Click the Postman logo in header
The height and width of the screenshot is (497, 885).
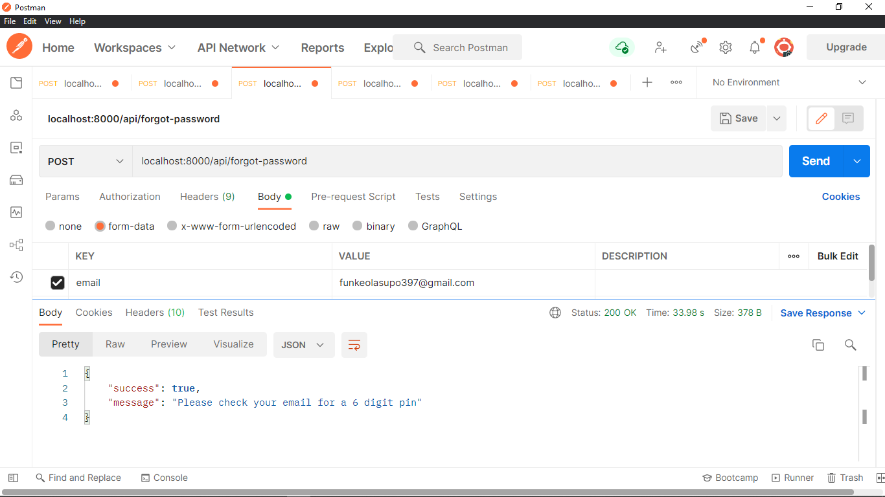pyautogui.click(x=19, y=47)
